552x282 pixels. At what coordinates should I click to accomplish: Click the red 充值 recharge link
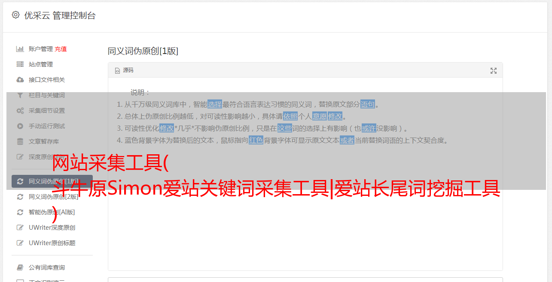[x=61, y=49]
